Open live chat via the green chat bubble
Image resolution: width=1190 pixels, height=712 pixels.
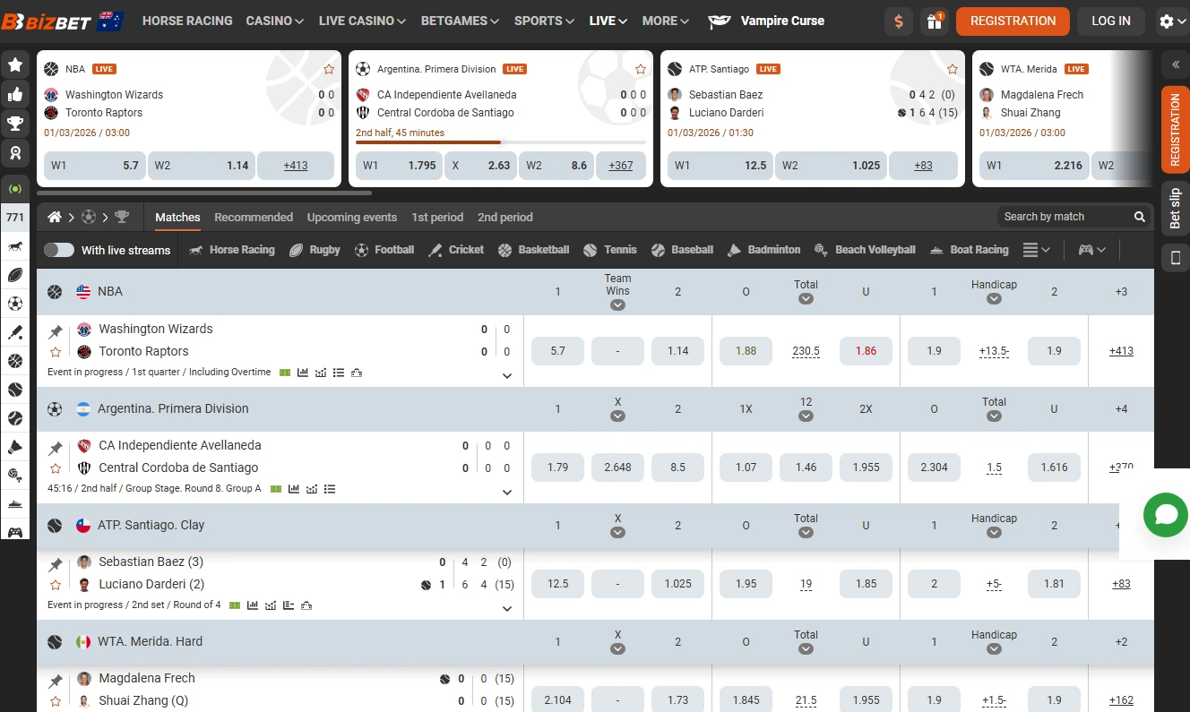[1165, 515]
